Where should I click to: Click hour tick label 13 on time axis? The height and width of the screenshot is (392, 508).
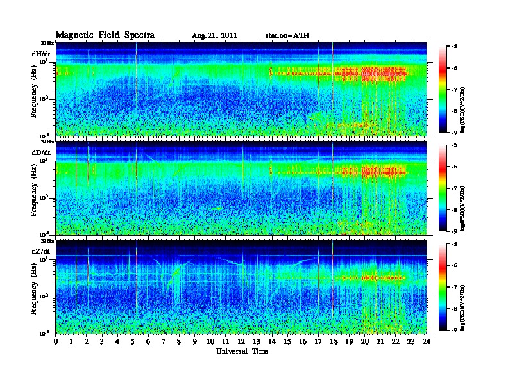coord(257,341)
